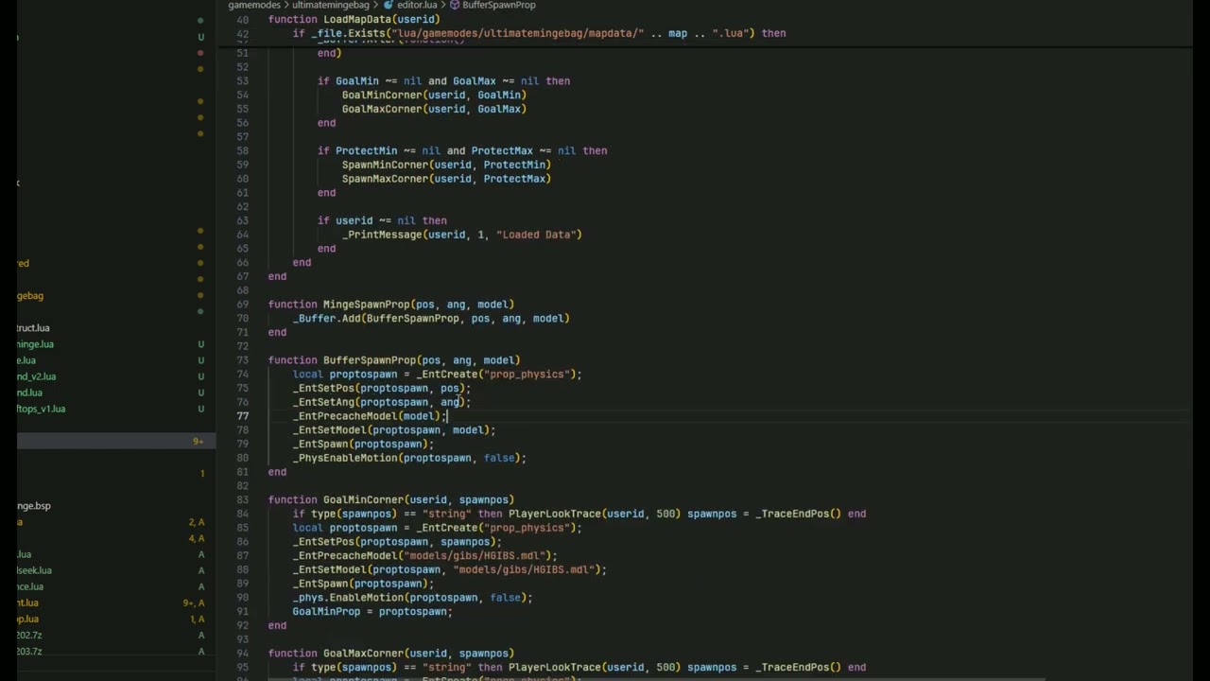The height and width of the screenshot is (681, 1210).
Task: Click line number 77 in the gutter
Action: pyautogui.click(x=243, y=416)
